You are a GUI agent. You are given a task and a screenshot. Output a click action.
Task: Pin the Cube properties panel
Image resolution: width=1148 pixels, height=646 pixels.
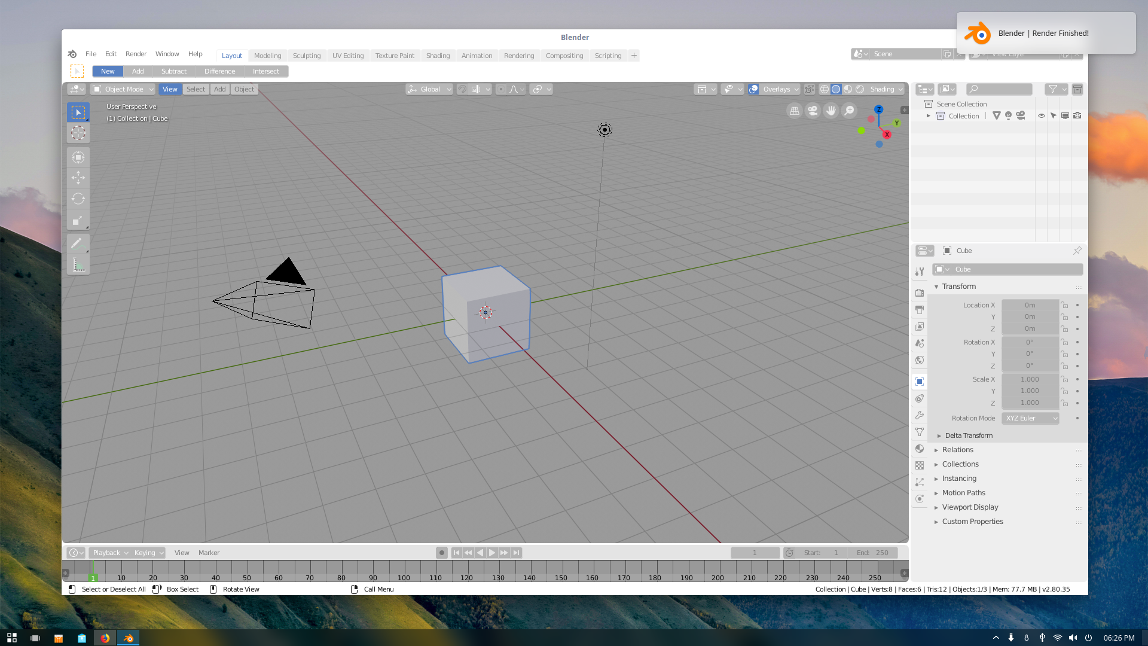point(1077,251)
